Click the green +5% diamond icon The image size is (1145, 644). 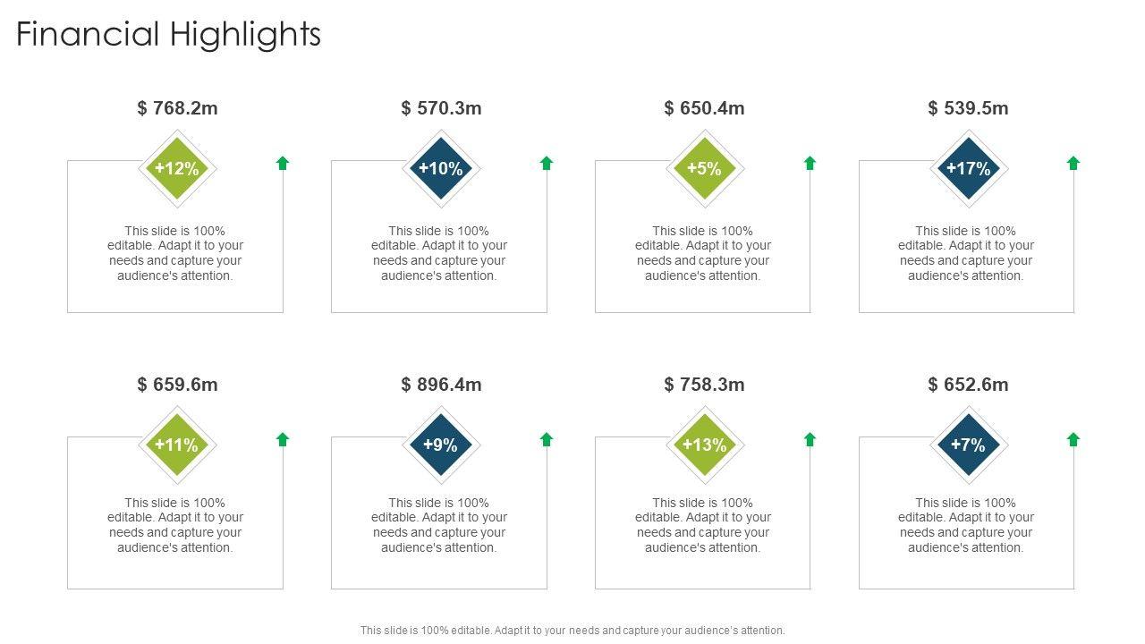(704, 168)
